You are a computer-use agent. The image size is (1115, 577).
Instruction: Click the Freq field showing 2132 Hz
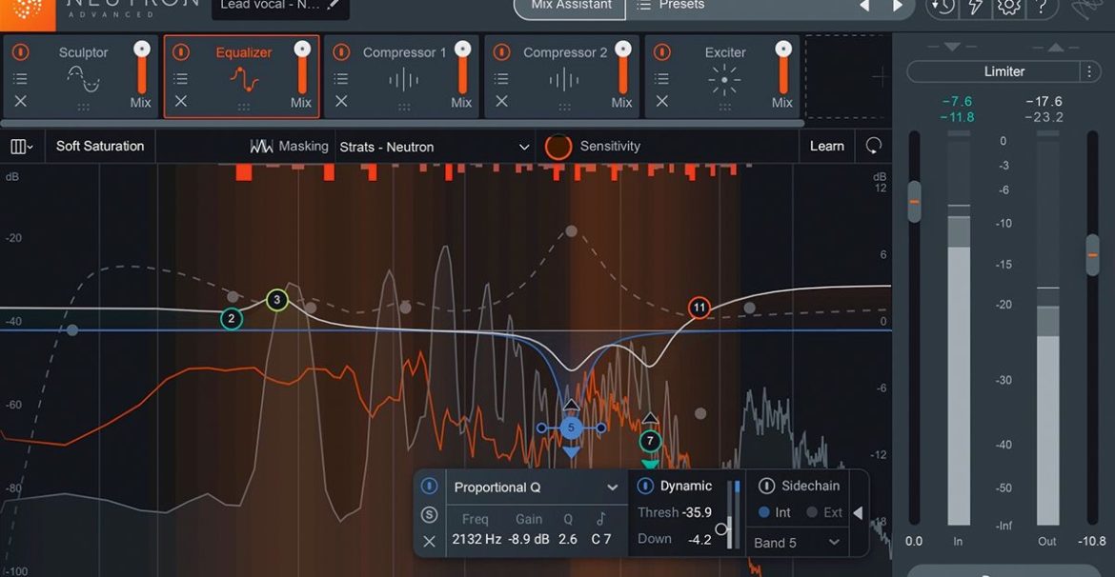476,539
